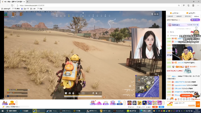Switch to OBS in the taskbar
The image size is (201, 113).
[x=65, y=111]
